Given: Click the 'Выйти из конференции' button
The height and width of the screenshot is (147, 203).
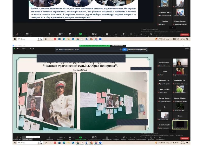Looking at the screenshot, I should coord(137,50).
